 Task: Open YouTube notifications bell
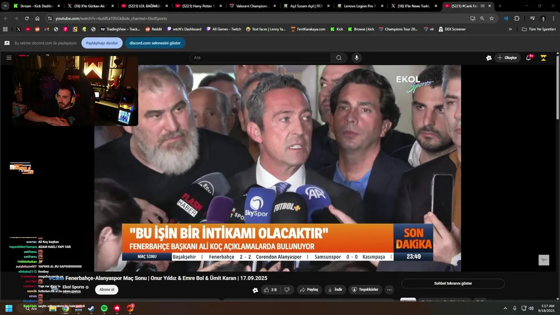(x=528, y=58)
